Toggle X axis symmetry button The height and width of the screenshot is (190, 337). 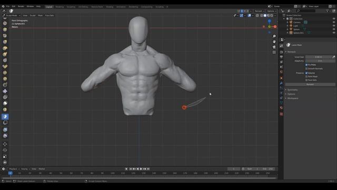pyautogui.click(x=242, y=11)
